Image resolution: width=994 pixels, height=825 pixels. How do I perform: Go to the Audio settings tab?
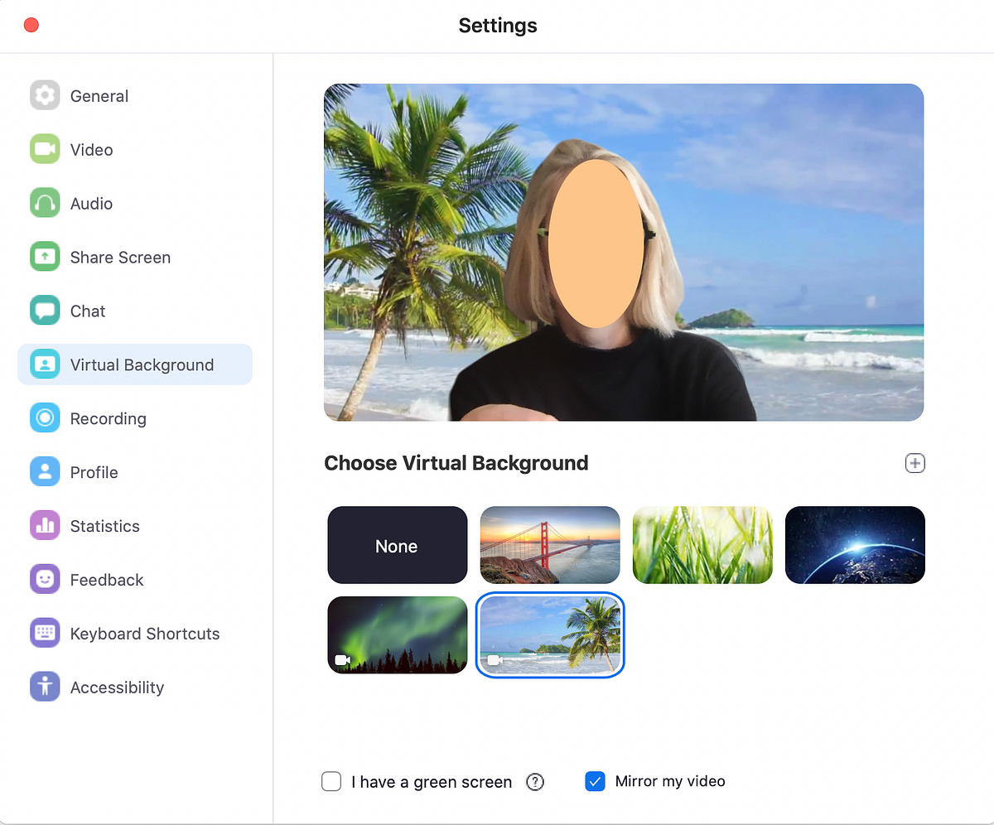click(135, 204)
